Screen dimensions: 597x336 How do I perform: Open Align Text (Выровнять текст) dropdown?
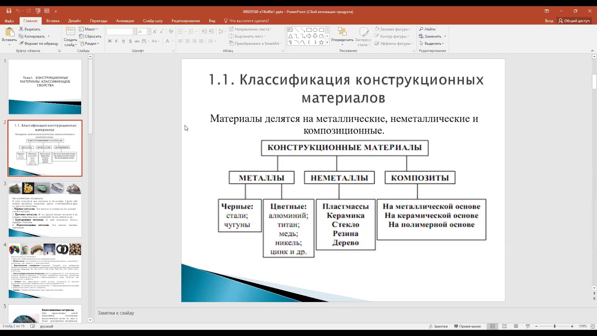[247, 36]
